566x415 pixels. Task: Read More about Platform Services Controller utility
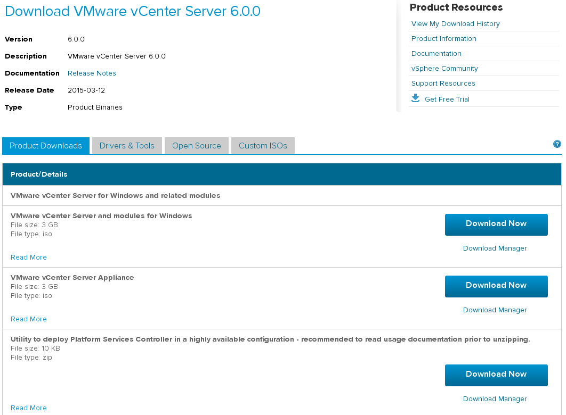29,408
